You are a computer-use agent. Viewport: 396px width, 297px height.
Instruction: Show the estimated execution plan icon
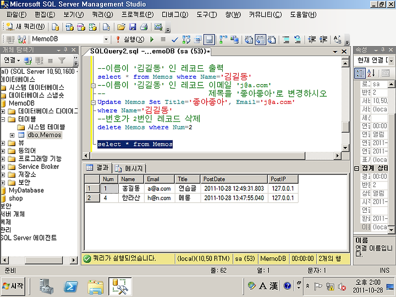point(186,40)
